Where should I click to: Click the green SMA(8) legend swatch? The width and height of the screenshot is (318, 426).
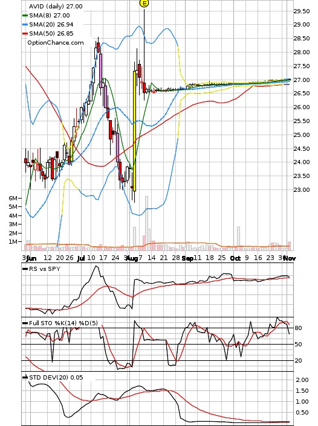pos(25,16)
